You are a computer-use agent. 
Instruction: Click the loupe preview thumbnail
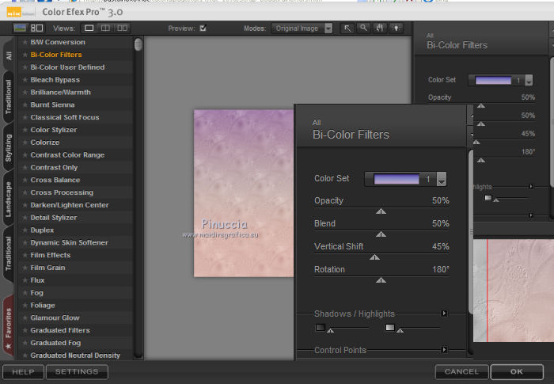click(x=514, y=291)
